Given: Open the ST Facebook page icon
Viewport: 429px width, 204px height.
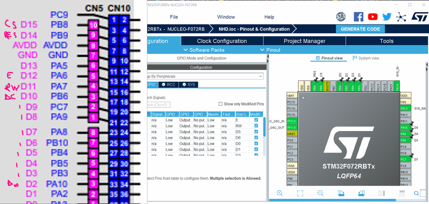Looking at the screenshot, I should (359, 17).
